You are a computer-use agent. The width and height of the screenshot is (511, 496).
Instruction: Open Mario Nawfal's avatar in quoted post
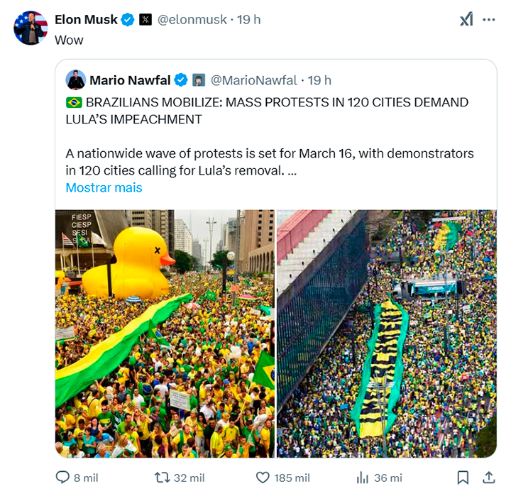tap(76, 79)
